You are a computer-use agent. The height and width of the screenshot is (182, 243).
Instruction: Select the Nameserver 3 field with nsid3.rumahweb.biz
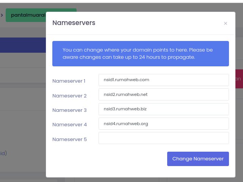pos(163,109)
